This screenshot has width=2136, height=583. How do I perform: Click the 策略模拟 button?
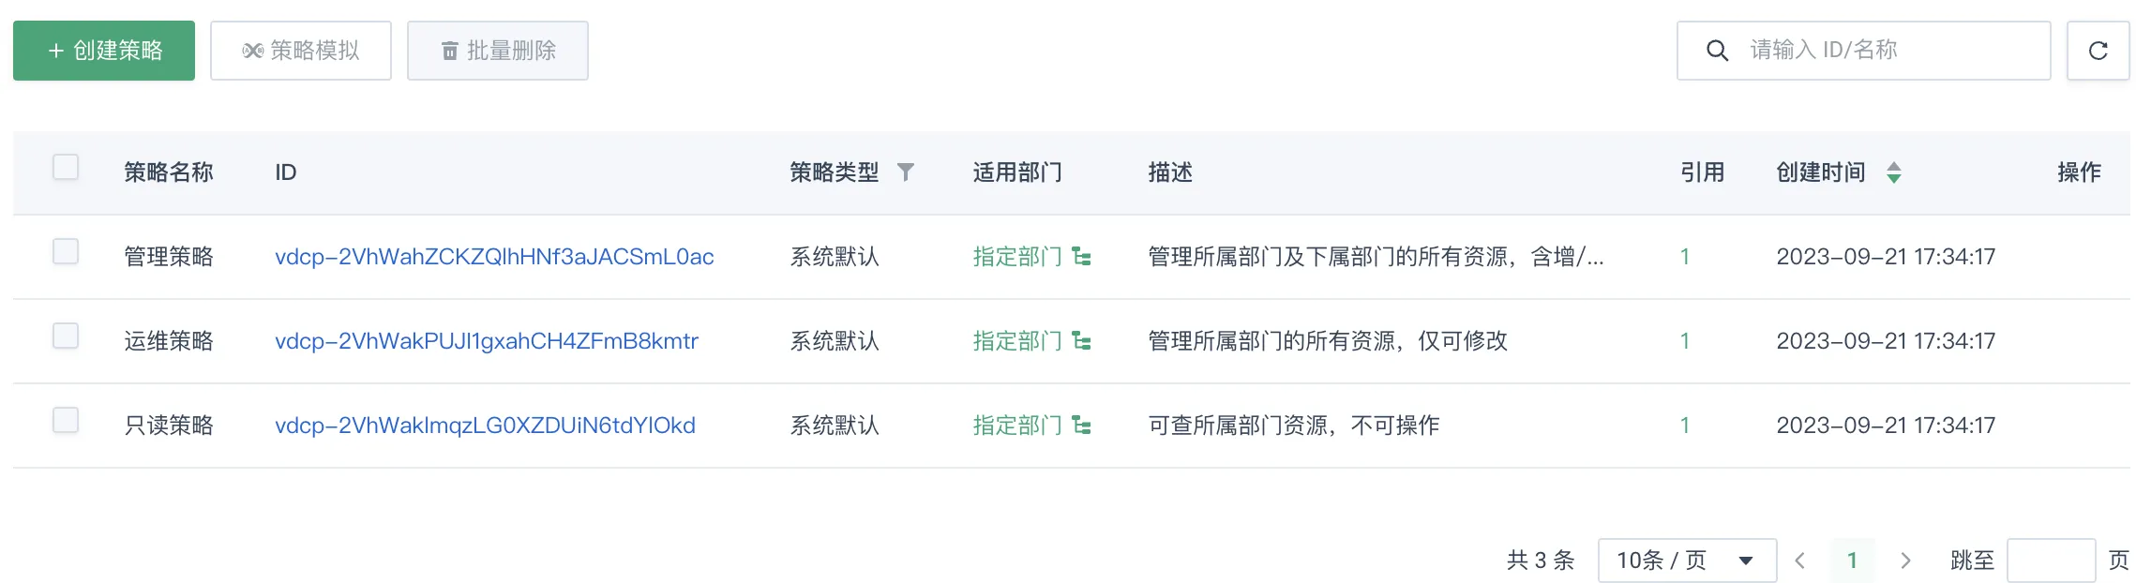(301, 51)
